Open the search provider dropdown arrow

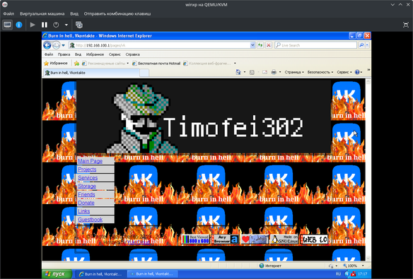[x=367, y=45]
